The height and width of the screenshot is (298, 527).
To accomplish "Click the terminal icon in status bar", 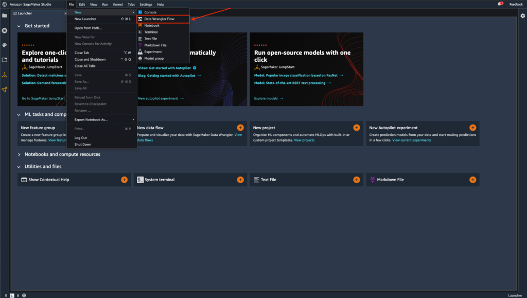I will coord(12,295).
